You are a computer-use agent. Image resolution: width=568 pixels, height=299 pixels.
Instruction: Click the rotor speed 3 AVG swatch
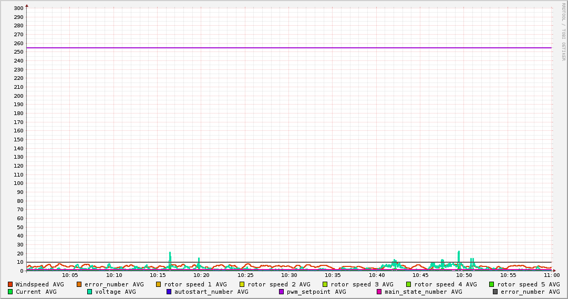tap(325, 284)
